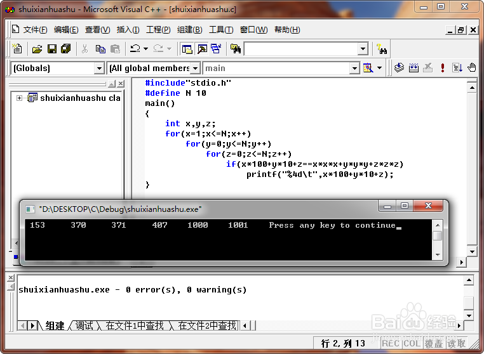484x354 pixels.
Task: Open the 编辑(E) menu
Action: tap(66, 30)
